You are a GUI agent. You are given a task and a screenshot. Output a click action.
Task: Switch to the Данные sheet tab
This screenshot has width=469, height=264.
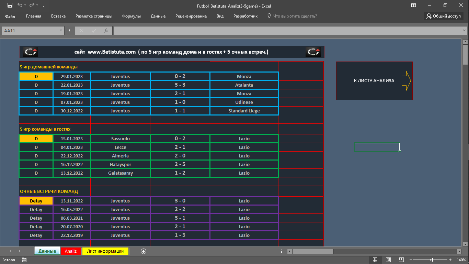(47, 251)
